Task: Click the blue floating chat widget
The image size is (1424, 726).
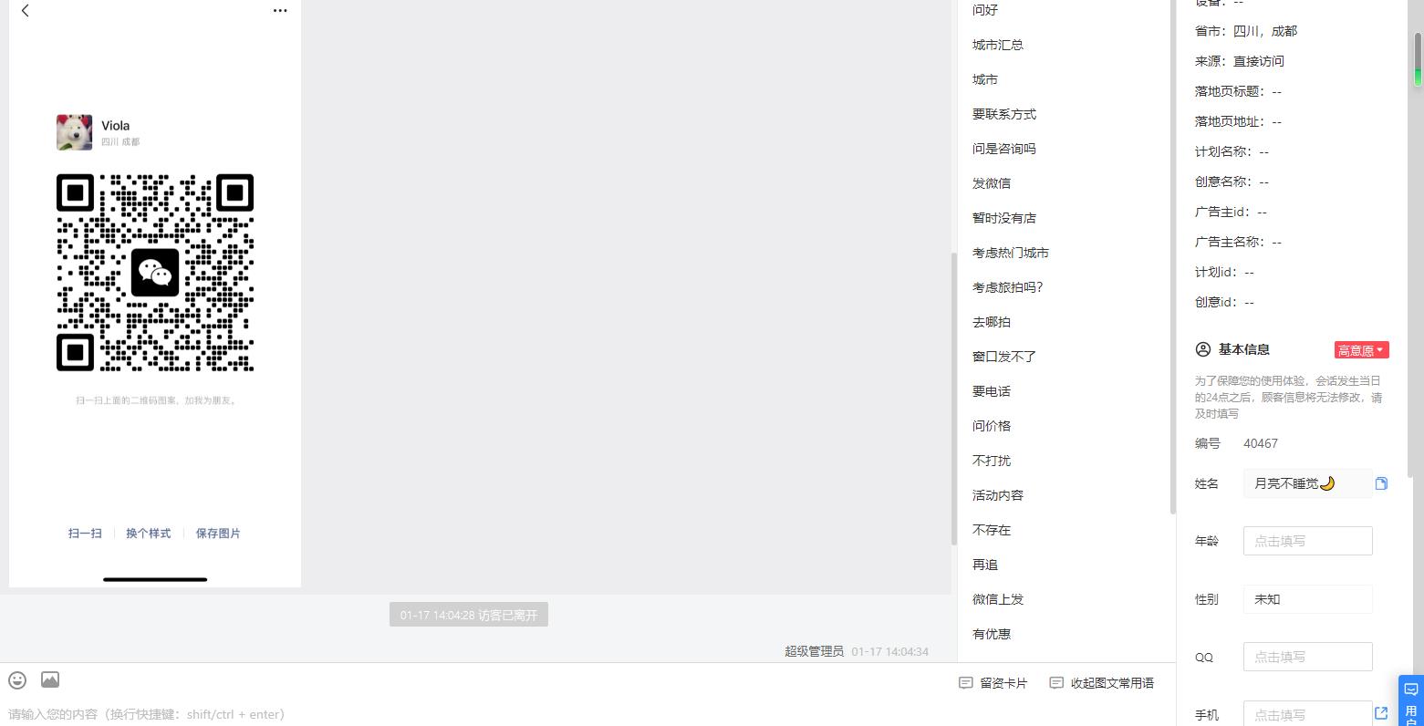Action: pos(1410,700)
